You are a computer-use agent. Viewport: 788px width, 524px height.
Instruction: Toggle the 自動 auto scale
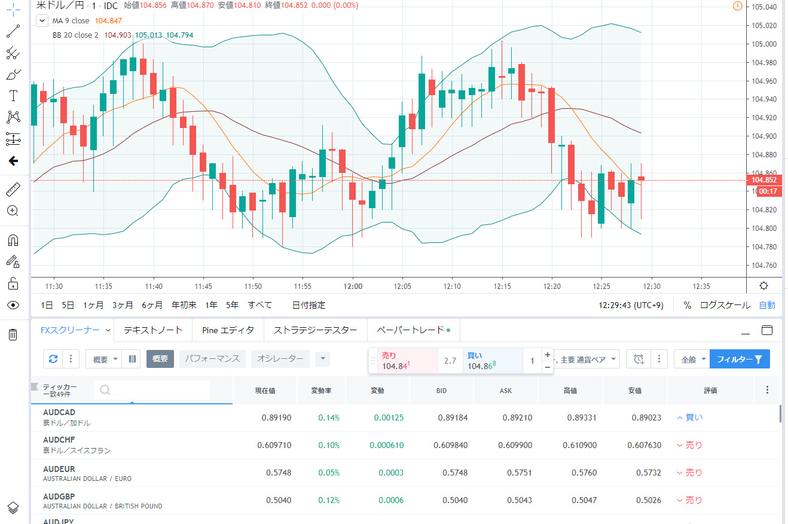click(x=767, y=305)
